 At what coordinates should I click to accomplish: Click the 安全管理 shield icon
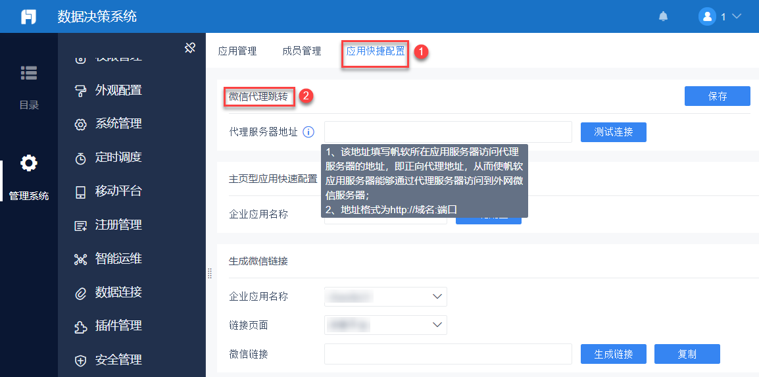[80, 361]
